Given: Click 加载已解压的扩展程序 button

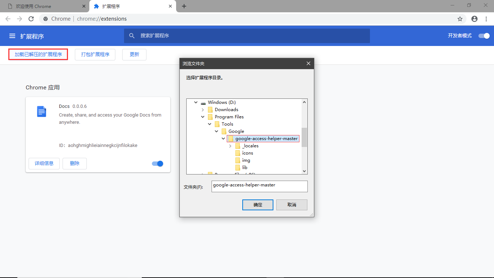Looking at the screenshot, I should click(x=38, y=54).
